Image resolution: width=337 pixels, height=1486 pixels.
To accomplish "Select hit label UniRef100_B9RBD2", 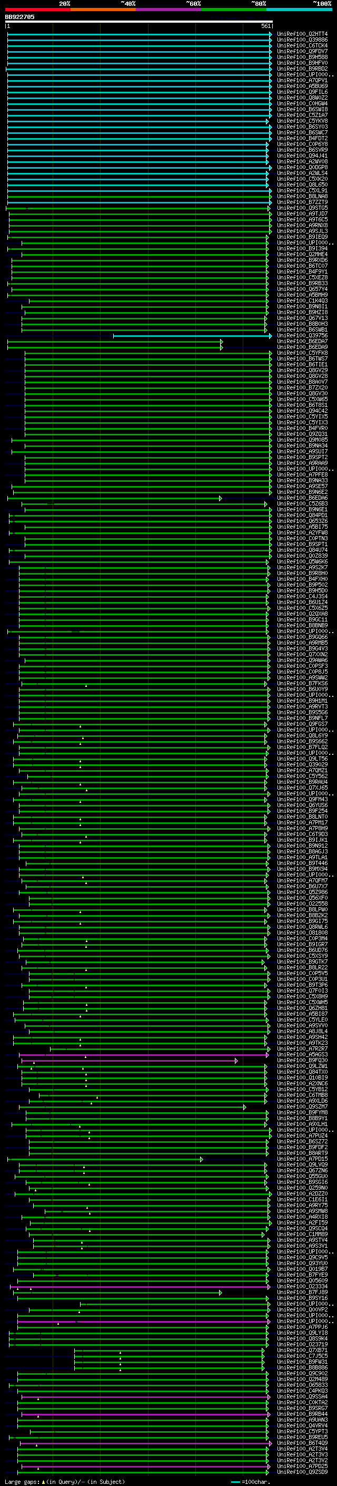I will pos(302,69).
